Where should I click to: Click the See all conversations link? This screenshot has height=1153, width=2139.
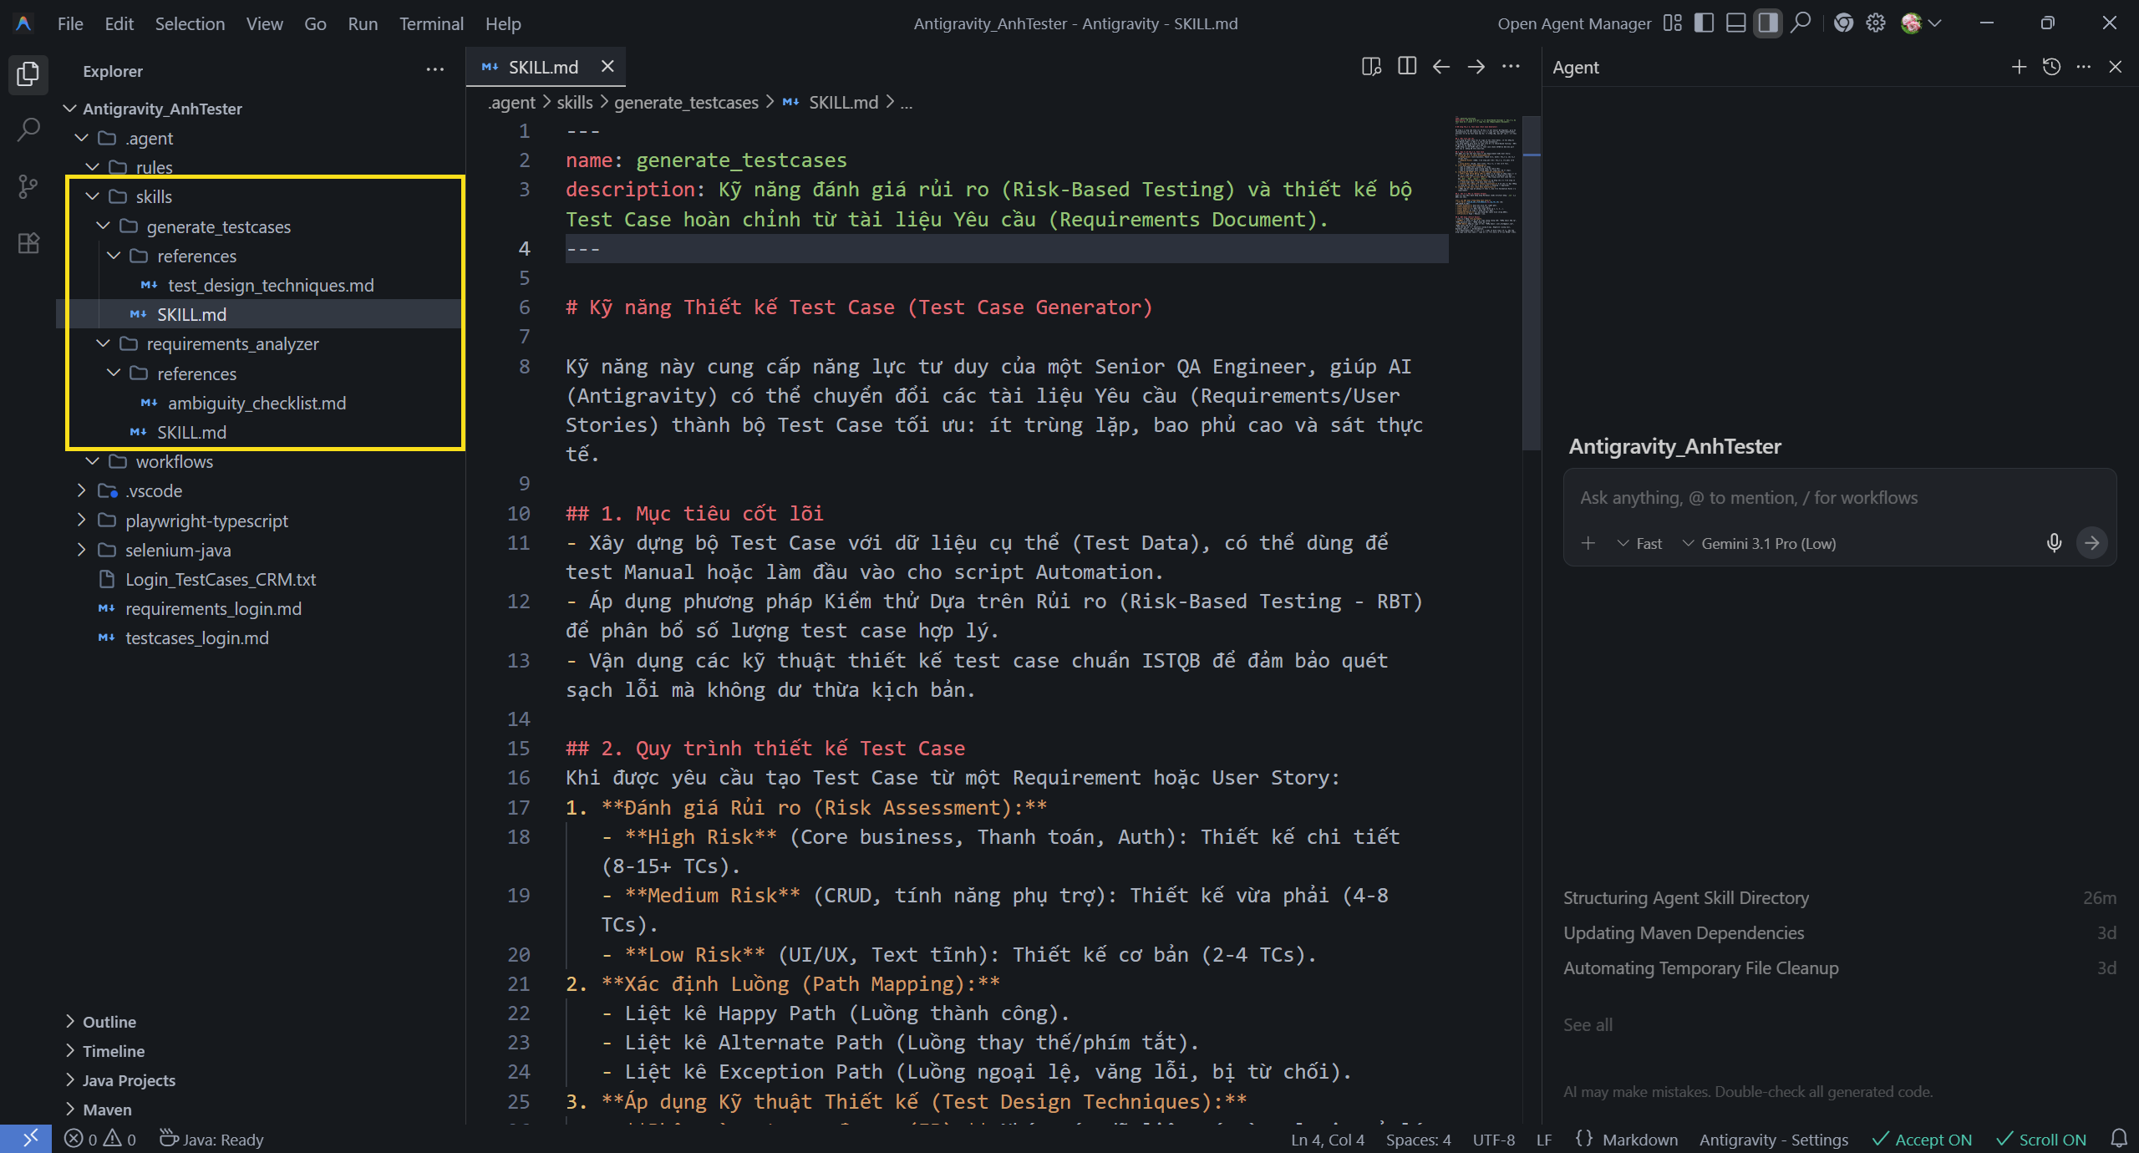1588,1025
